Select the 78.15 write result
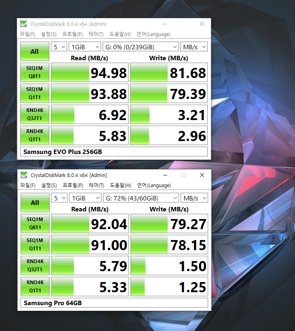The height and width of the screenshot is (331, 295). [169, 245]
